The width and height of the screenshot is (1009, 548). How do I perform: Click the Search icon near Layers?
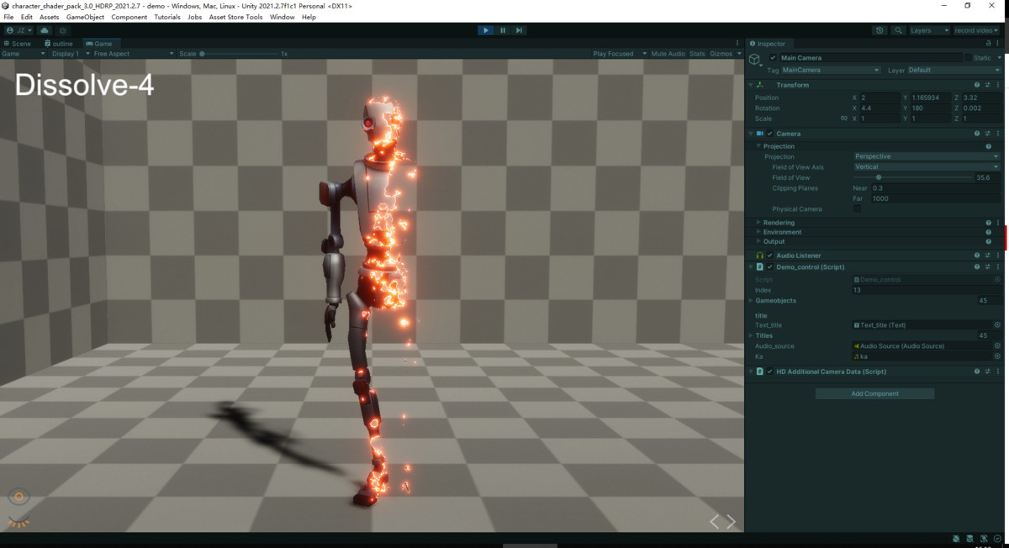pos(897,29)
